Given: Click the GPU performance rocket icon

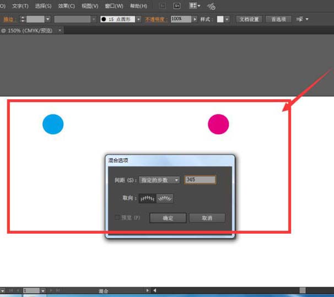Looking at the screenshot, I should click(x=211, y=6).
